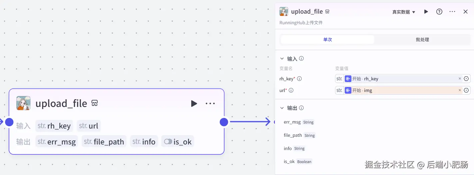This screenshot has height=175, width=474.
Task: Collapse the 输入 section
Action: click(282, 58)
